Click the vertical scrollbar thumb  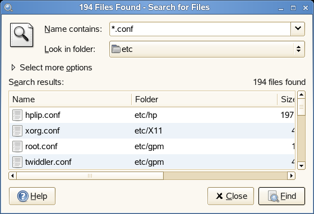coord(301,107)
